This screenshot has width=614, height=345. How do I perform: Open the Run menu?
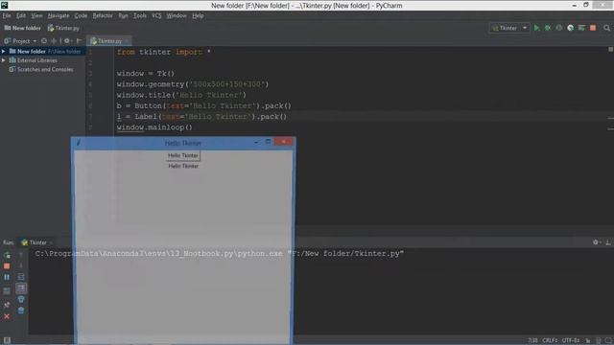123,15
